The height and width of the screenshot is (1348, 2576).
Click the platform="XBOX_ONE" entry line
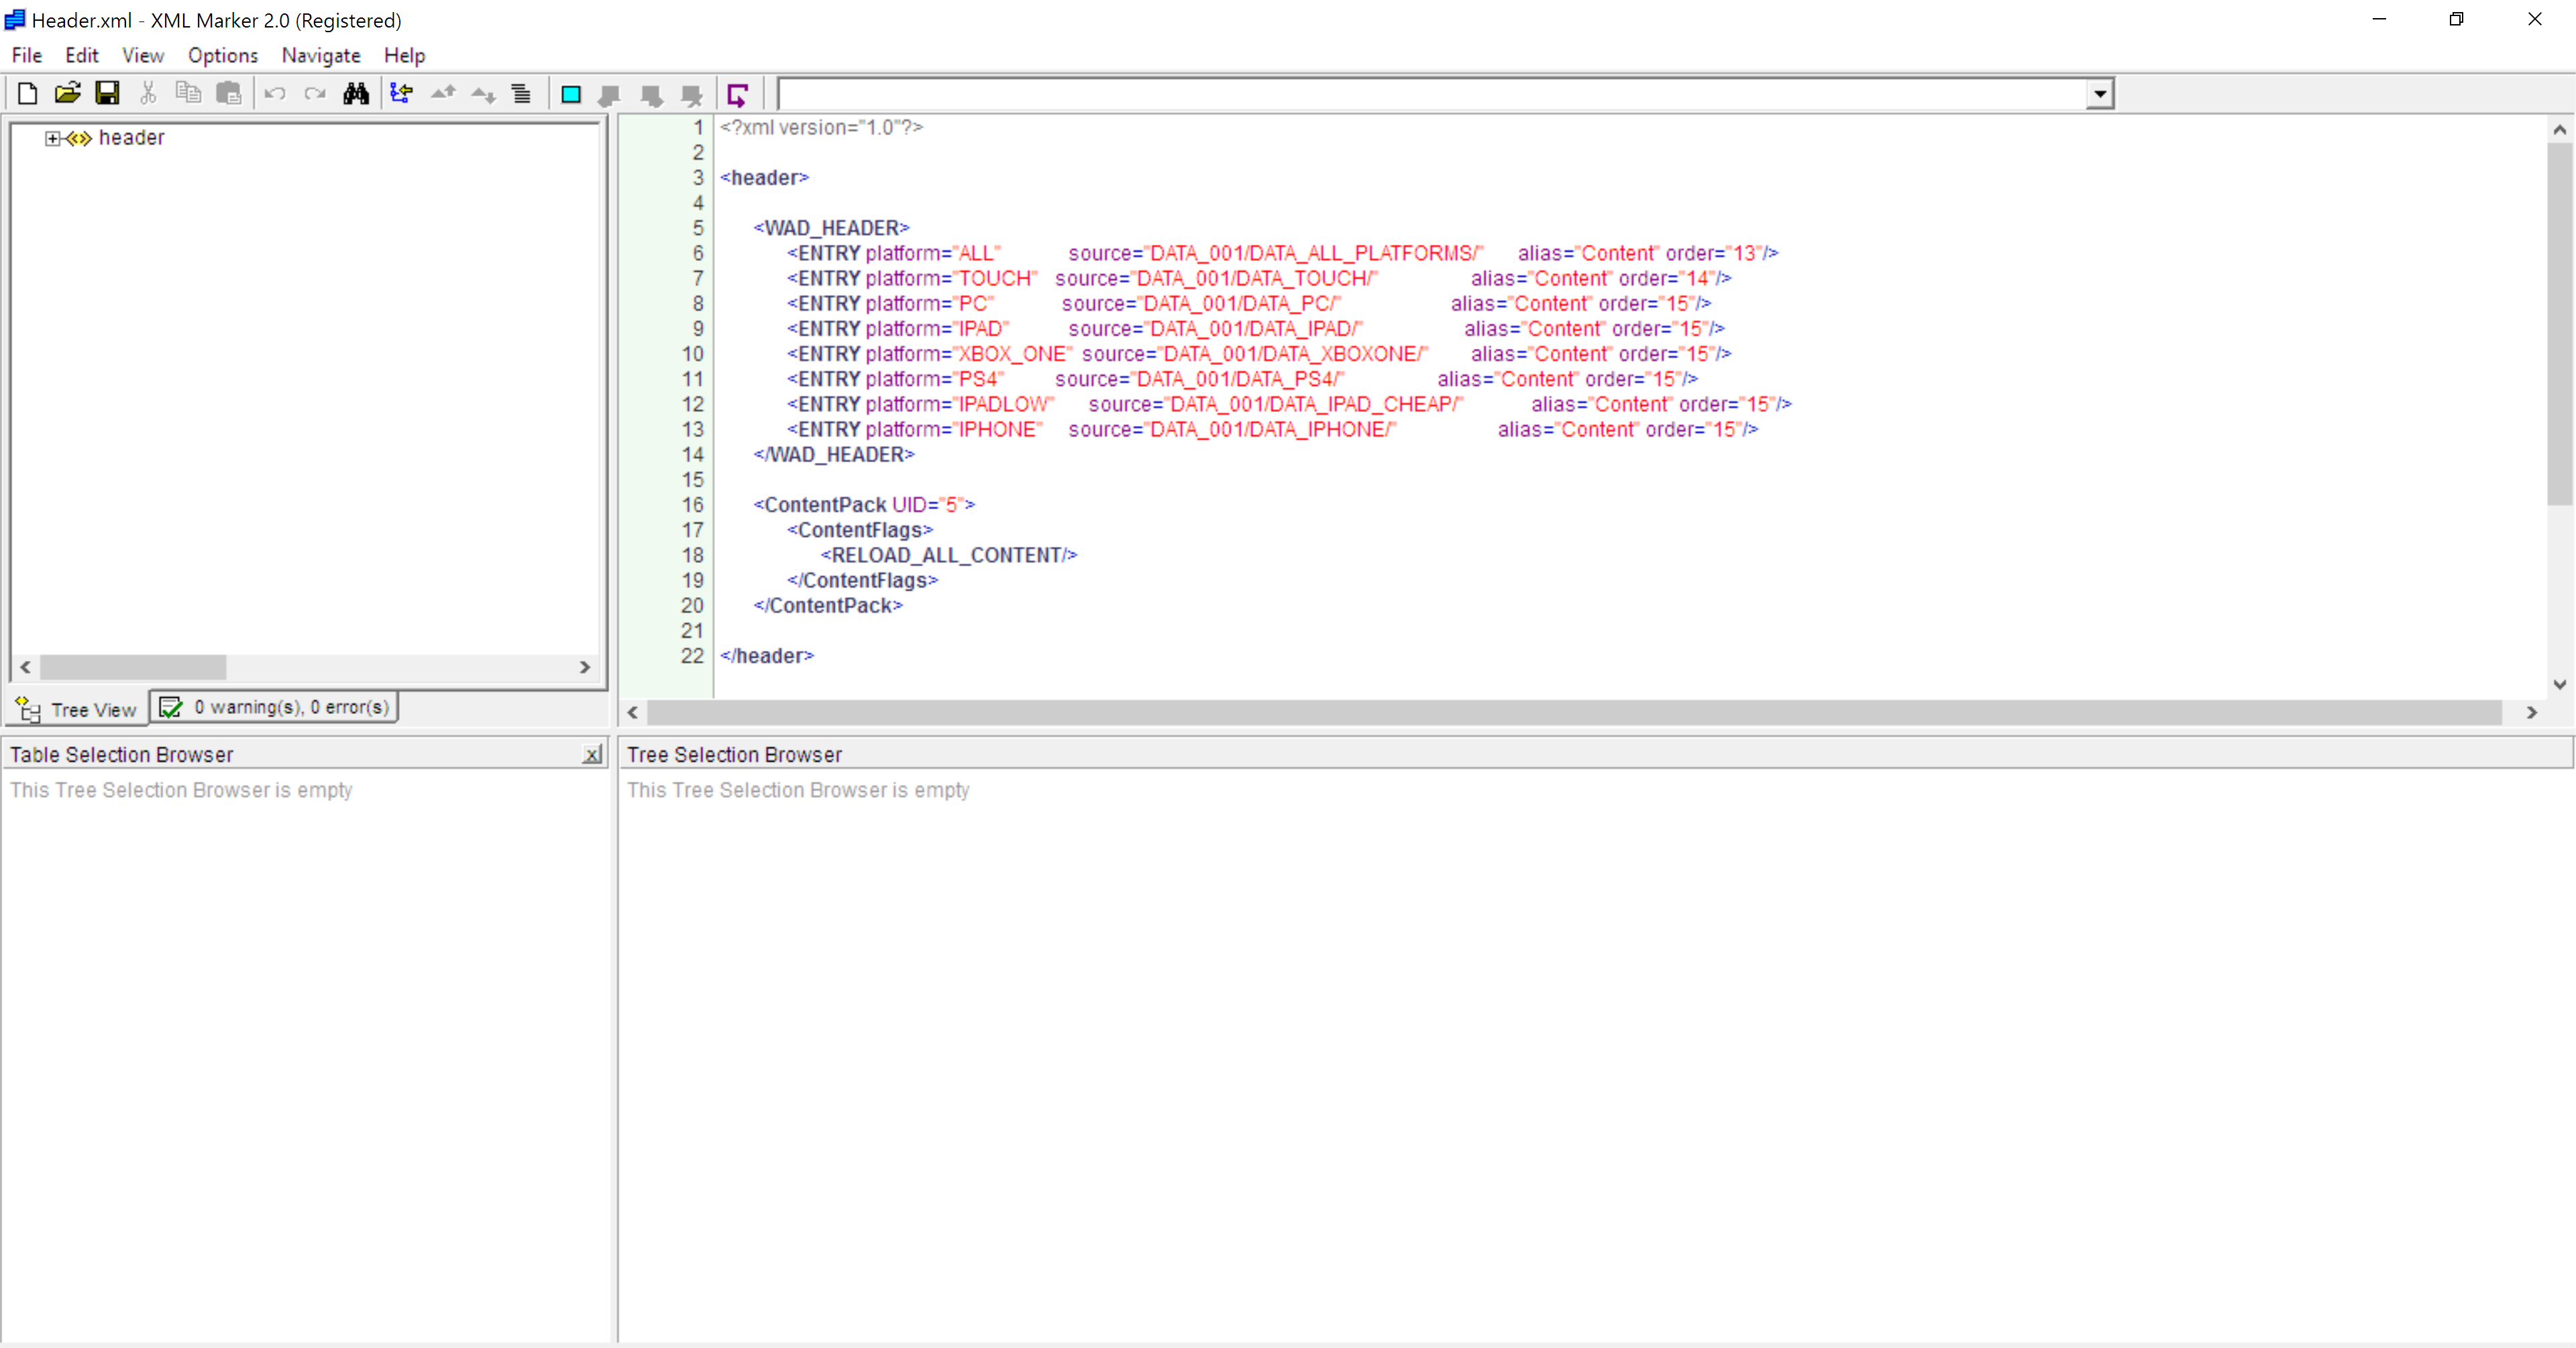coord(1259,354)
